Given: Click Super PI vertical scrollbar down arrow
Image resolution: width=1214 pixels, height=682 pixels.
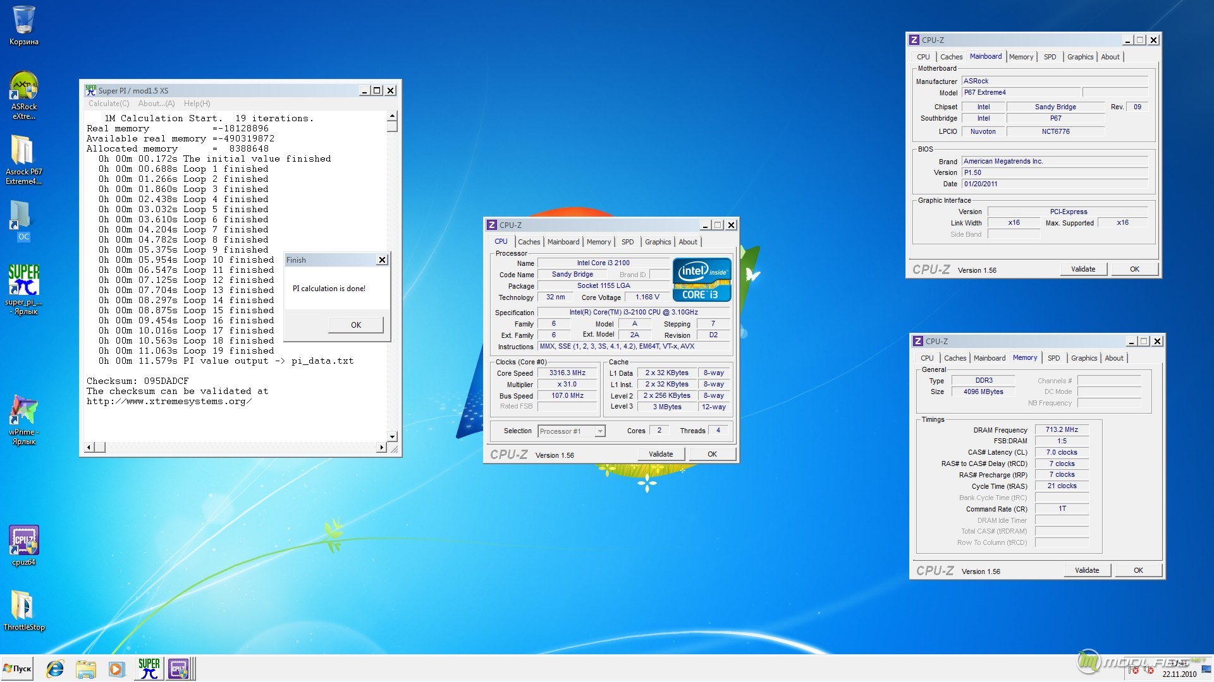Looking at the screenshot, I should (x=392, y=436).
